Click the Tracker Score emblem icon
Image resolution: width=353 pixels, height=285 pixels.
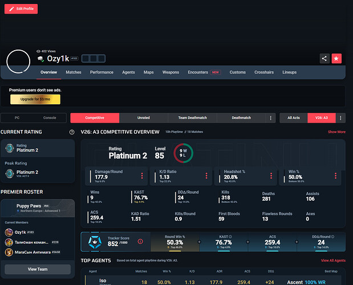(95, 242)
